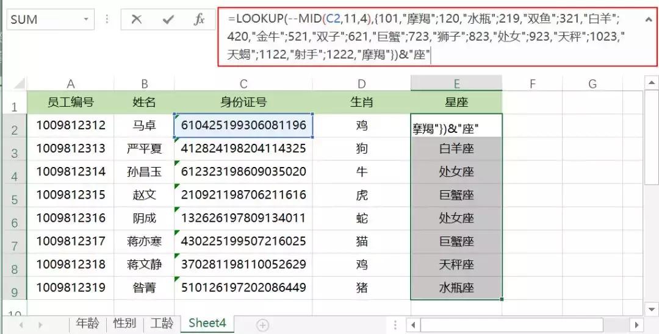This screenshot has width=659, height=334.
Task: Select zodiac cell 狗
Action: click(x=361, y=149)
